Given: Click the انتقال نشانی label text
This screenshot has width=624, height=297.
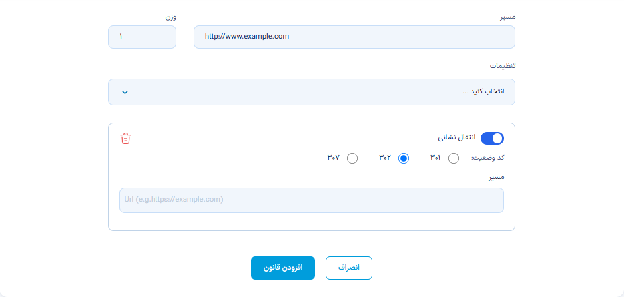Looking at the screenshot, I should (457, 137).
